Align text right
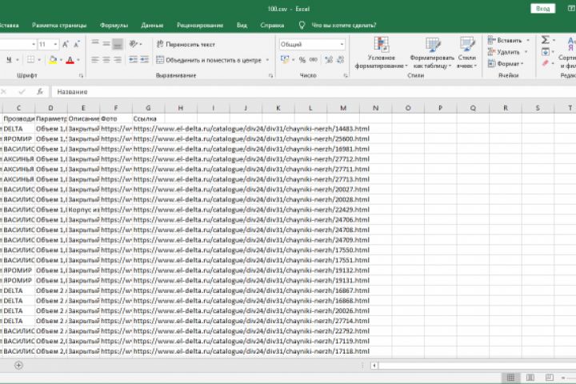This screenshot has height=384, width=576. pos(118,60)
